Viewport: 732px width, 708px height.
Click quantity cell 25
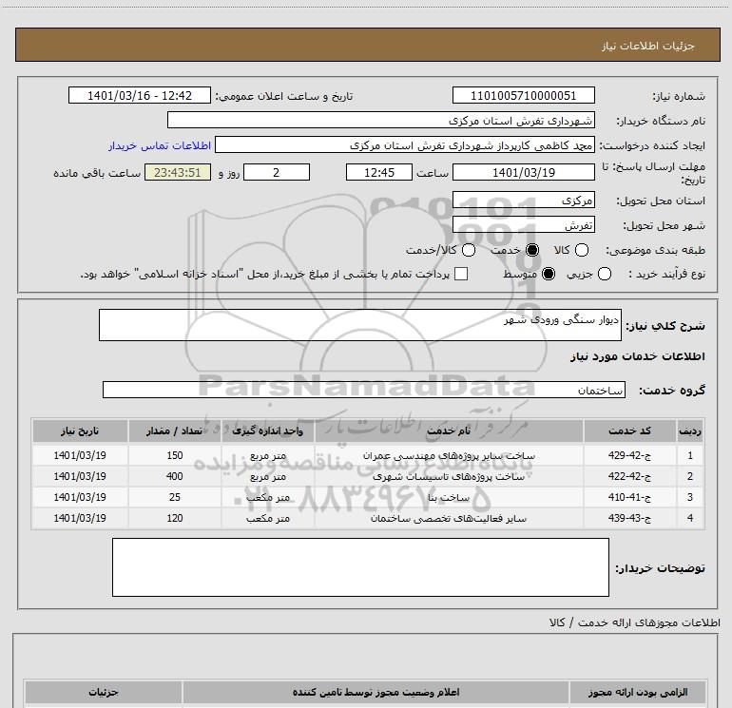coord(175,498)
